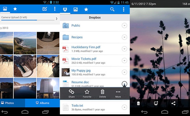Tap More in Resume.doc action bar

[118, 94]
